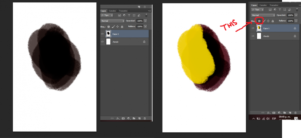Open Tipo filter dropdown in right panel

click(258, 10)
